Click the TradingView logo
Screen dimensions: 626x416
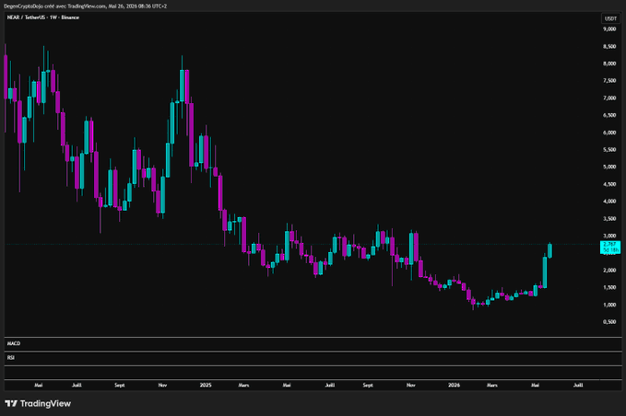coord(38,403)
